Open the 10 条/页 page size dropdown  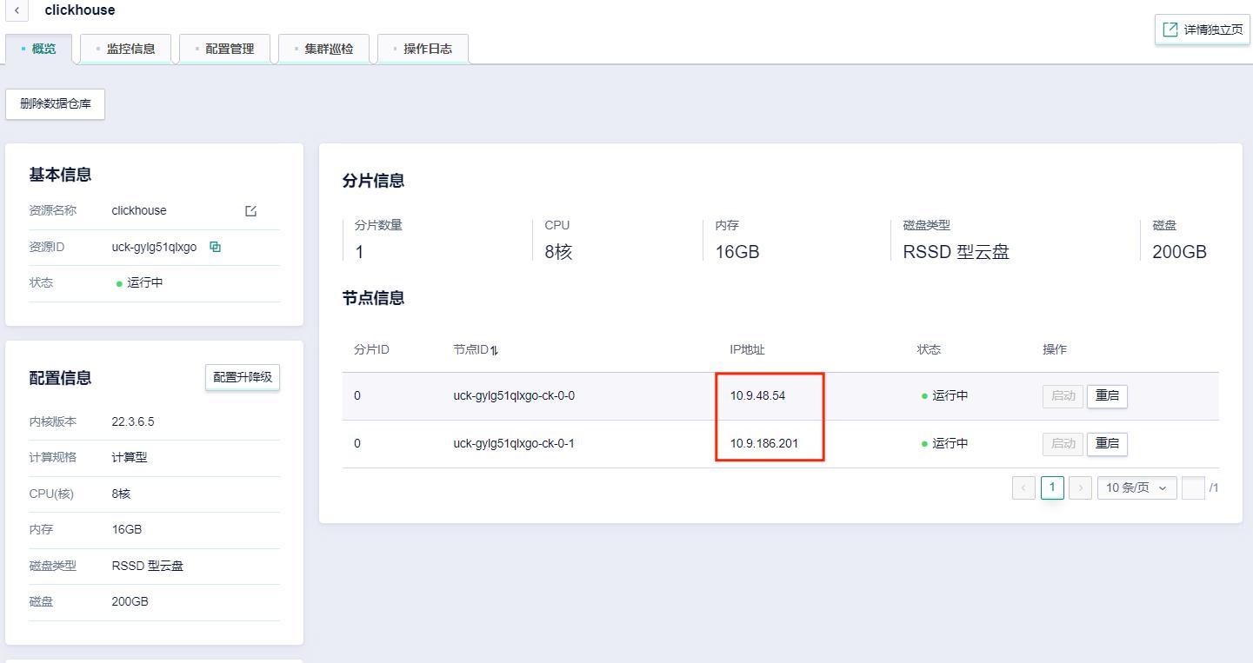pos(1136,488)
